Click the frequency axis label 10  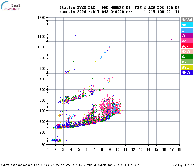(x=117, y=149)
